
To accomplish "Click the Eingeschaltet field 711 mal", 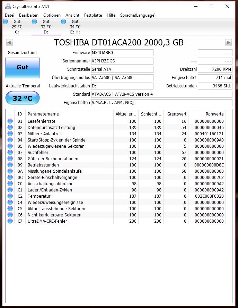I will [x=215, y=78].
